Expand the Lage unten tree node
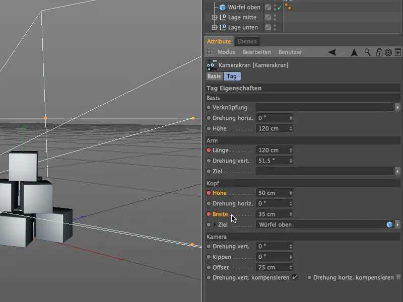 pyautogui.click(x=215, y=27)
